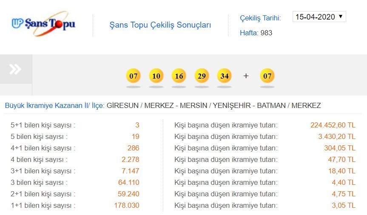Click the GİRESUN / MERKEZ winner location
The image size is (367, 215).
(140, 105)
